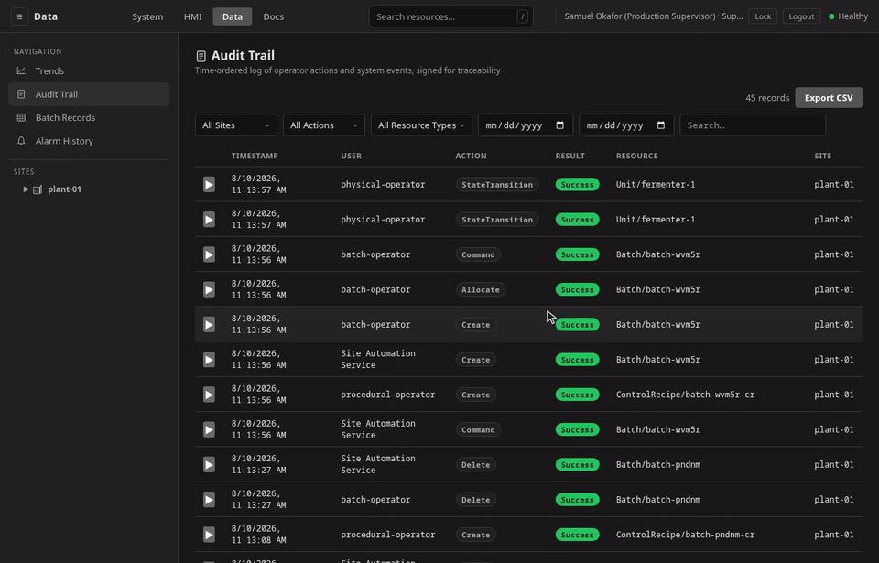879x563 pixels.
Task: Click the TIMESTAMP column header
Action: (255, 156)
